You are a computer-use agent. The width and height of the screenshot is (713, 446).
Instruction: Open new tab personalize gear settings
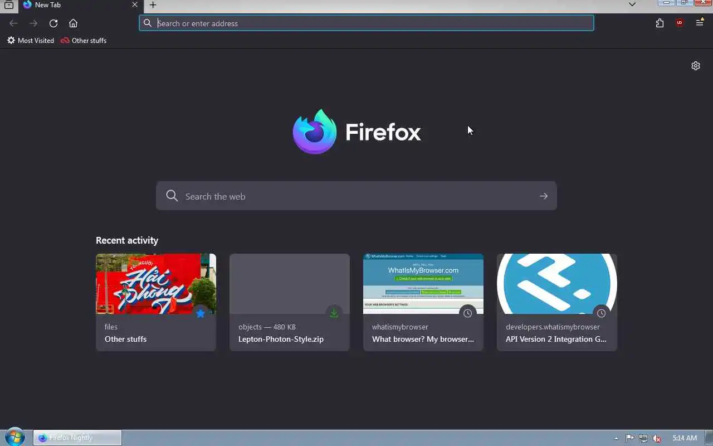[x=696, y=66]
